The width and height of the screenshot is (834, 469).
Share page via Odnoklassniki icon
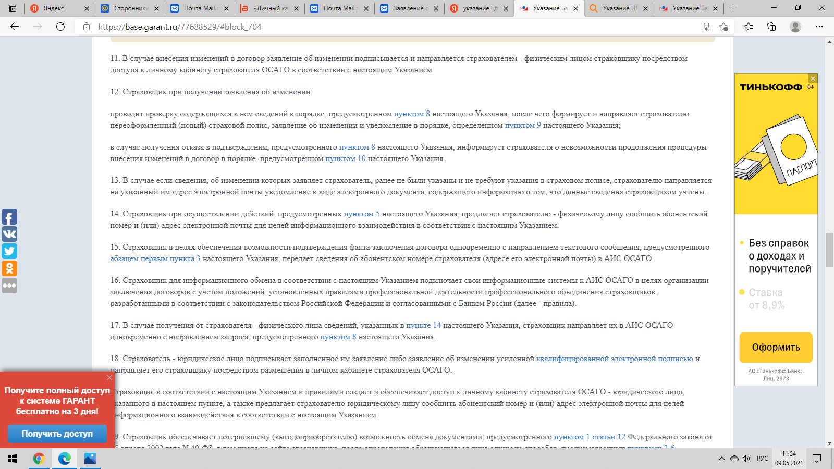9,268
